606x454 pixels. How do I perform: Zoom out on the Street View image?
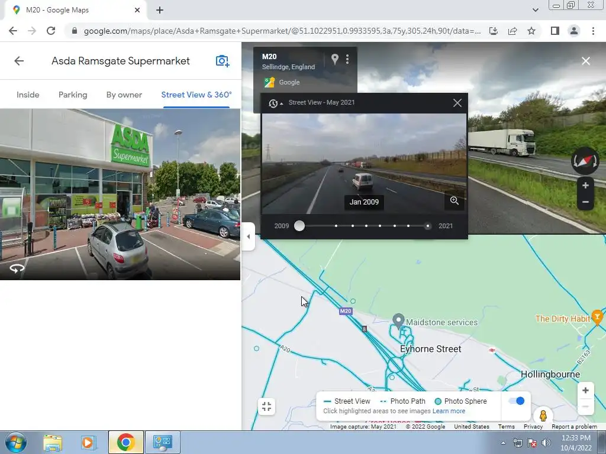[x=585, y=202]
